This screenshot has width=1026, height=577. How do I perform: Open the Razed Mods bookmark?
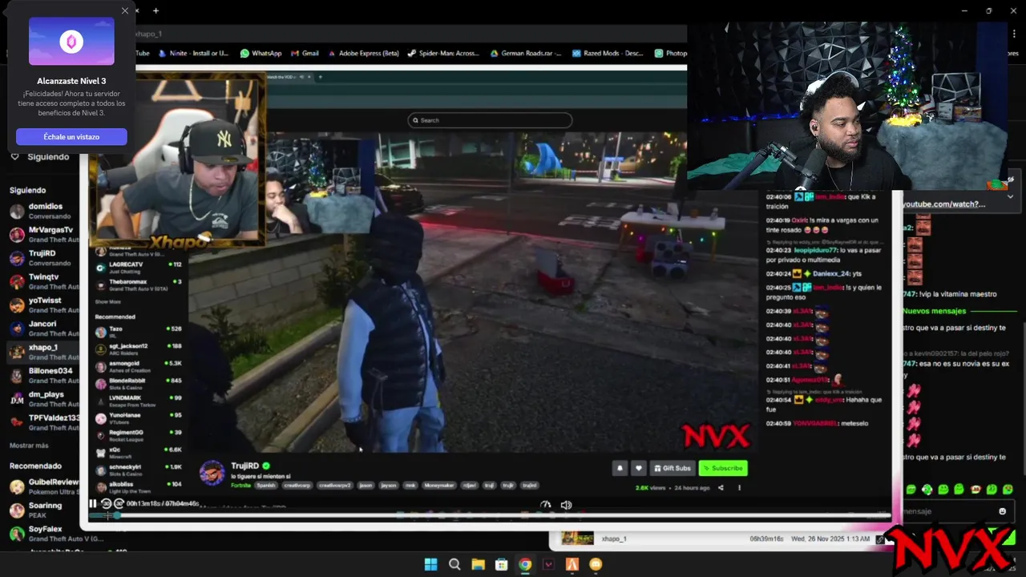(608, 54)
